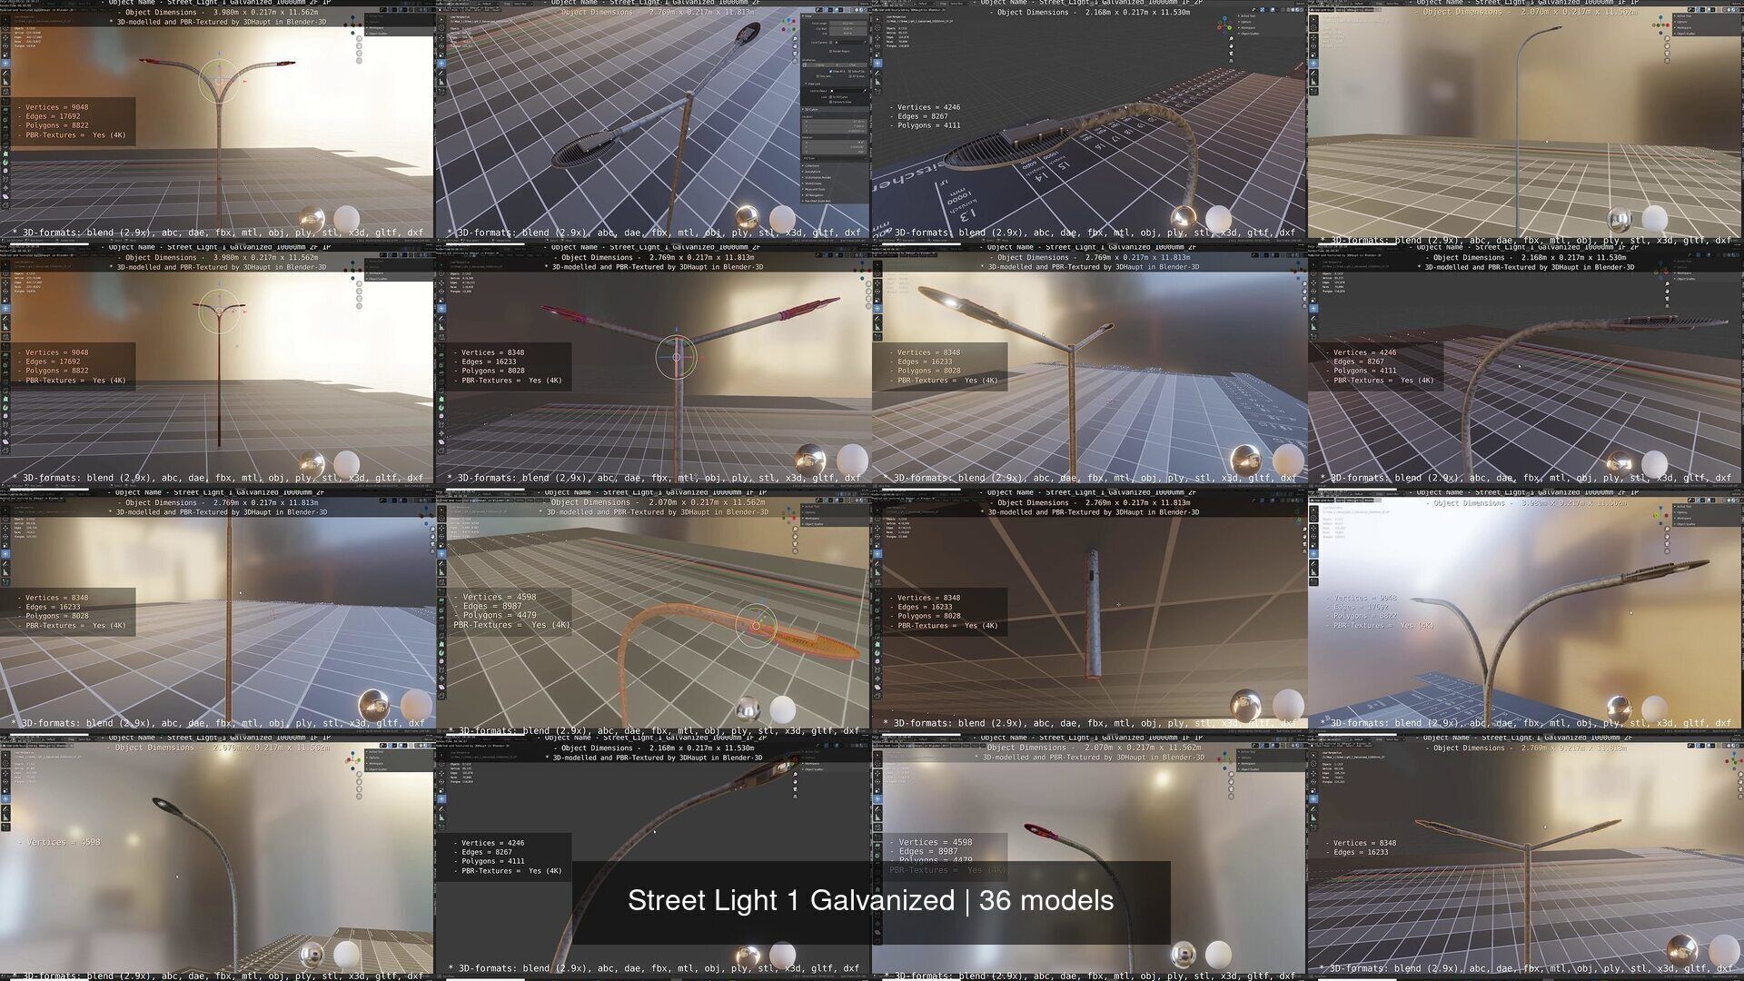Select Scale tool in beige single-pole tile toolbar
Viewport: 1744px width, 981px height.
tap(1313, 54)
